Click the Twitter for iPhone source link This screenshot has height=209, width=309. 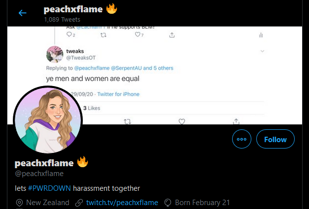click(118, 94)
